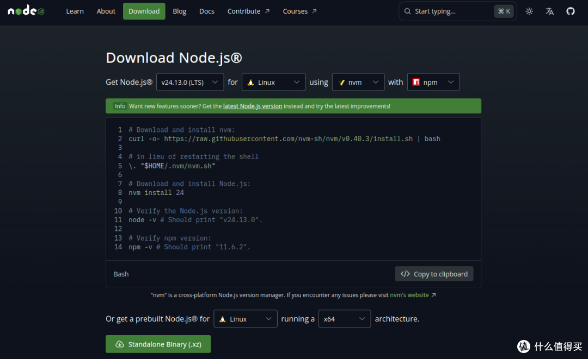Image resolution: width=588 pixels, height=359 pixels.
Task: Expand the v24.13.0 (LTS) version dropdown
Action: pos(190,82)
